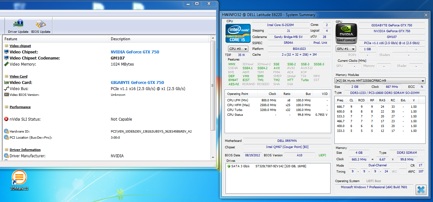The height and width of the screenshot is (202, 433).
Task: Expand the SK Hynix memory module dropdown
Action: point(380,81)
